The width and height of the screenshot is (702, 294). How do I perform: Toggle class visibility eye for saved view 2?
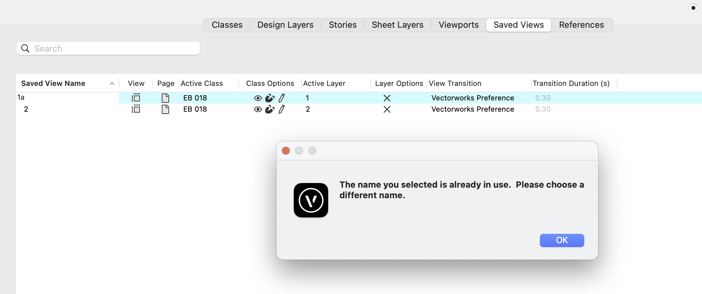258,109
